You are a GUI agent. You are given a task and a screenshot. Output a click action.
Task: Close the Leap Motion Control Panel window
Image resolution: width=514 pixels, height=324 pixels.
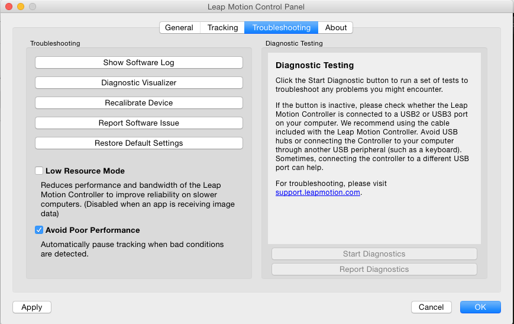pyautogui.click(x=9, y=7)
